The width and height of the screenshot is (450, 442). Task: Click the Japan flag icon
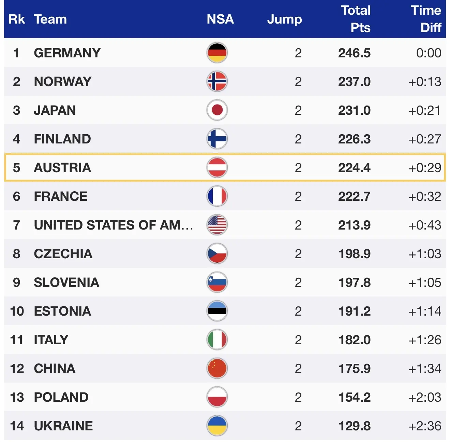pyautogui.click(x=217, y=110)
